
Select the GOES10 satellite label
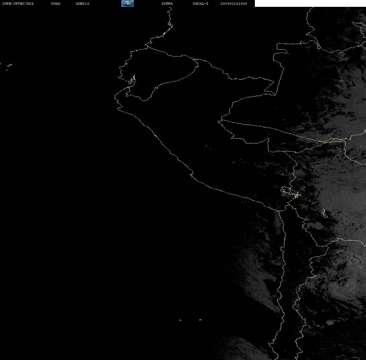[x=83, y=3]
